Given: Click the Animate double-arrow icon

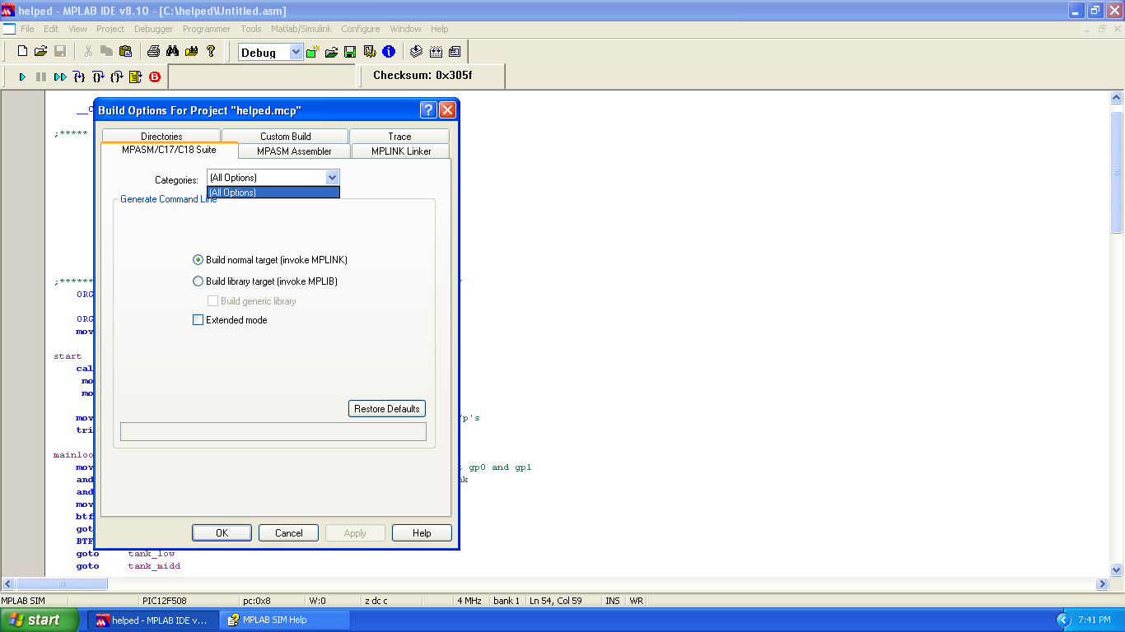Looking at the screenshot, I should coord(60,77).
